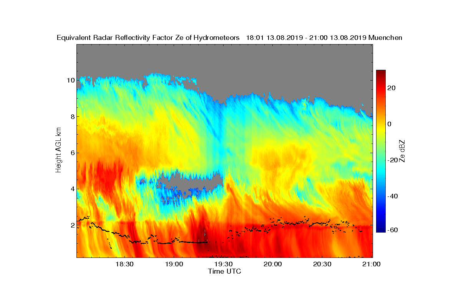Click the plot title text
461x307 pixels.
[x=229, y=38]
